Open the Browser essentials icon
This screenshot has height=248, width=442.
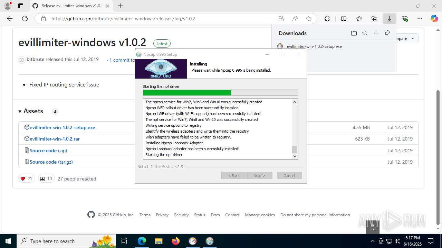coord(405,19)
